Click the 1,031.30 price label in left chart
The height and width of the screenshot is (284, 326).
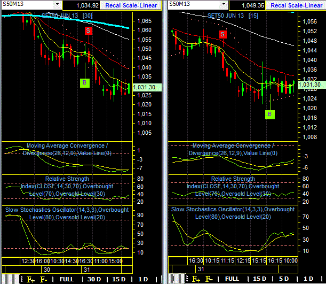[x=147, y=87]
